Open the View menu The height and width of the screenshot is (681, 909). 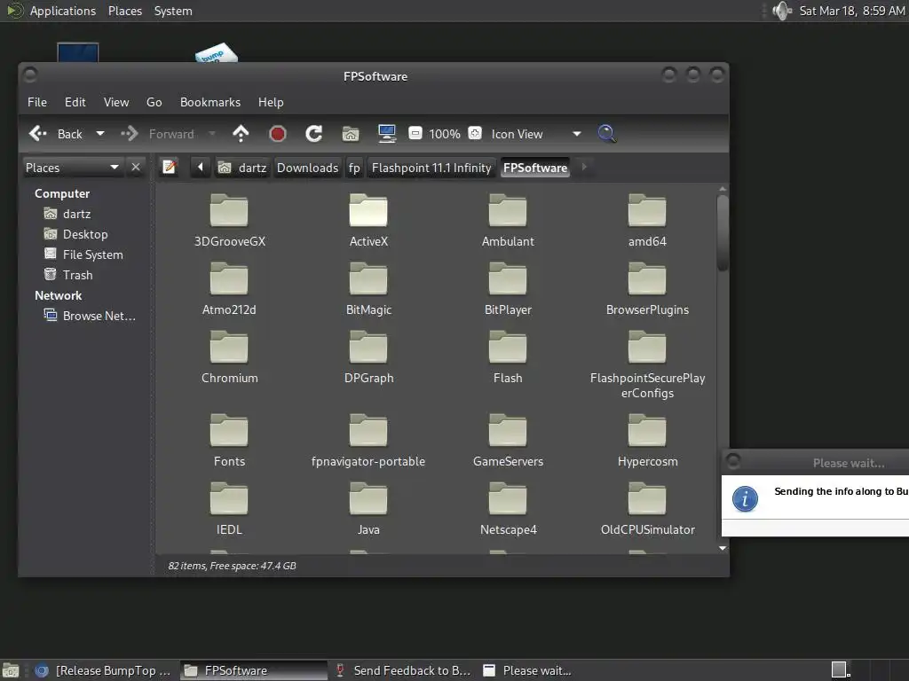coord(116,102)
